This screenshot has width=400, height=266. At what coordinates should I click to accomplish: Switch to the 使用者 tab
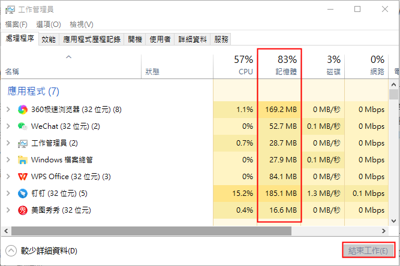click(x=160, y=39)
